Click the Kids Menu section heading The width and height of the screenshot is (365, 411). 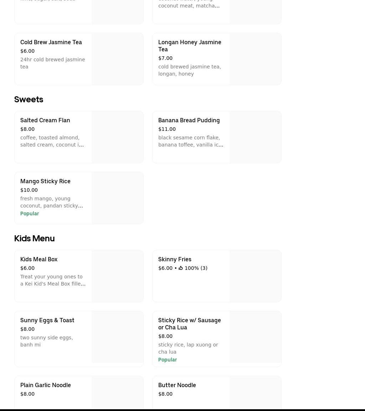point(34,238)
